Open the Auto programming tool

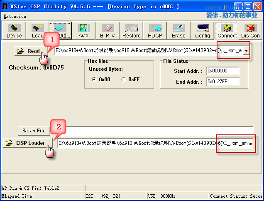point(83,31)
